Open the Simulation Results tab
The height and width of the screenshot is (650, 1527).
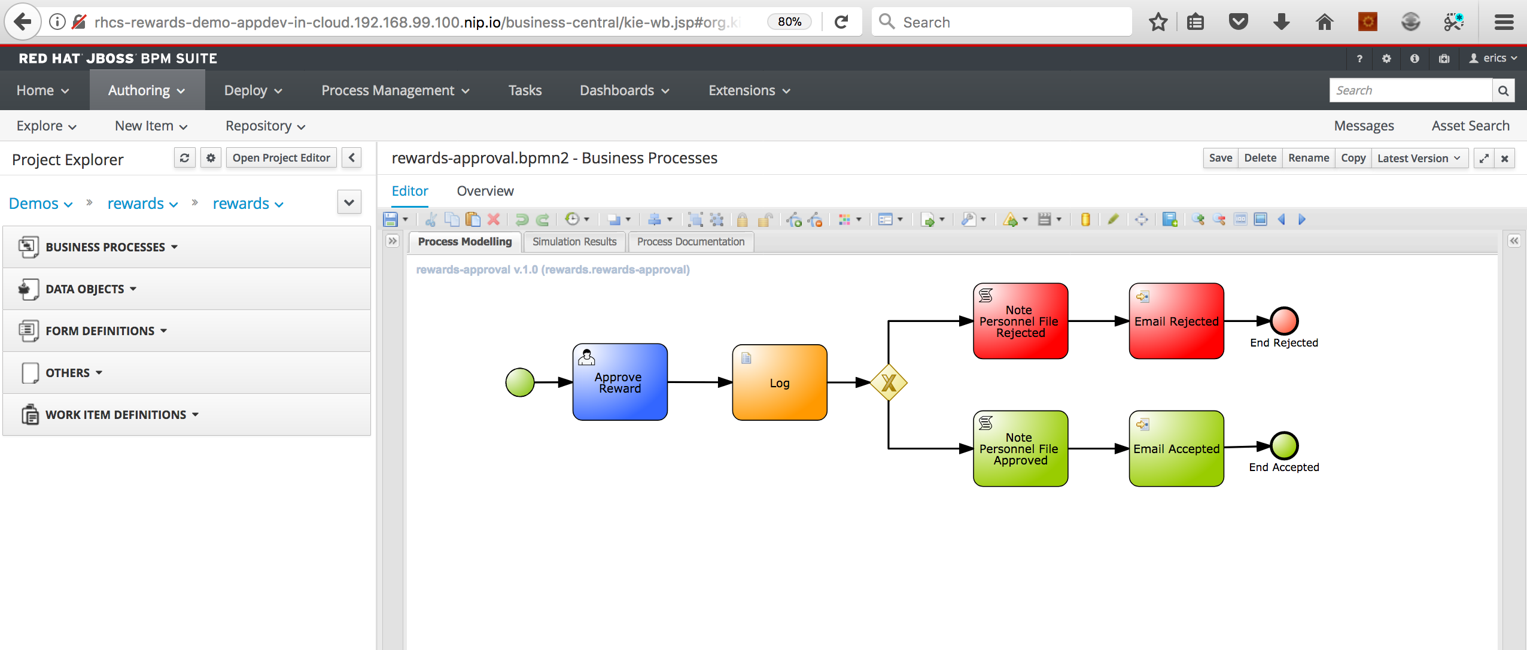(x=574, y=242)
